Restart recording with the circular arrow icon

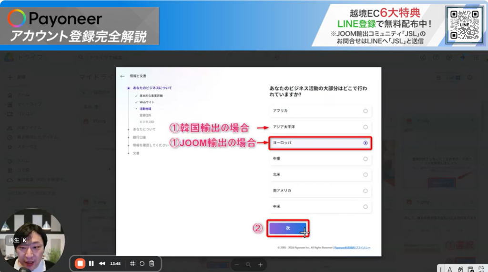[142, 263]
